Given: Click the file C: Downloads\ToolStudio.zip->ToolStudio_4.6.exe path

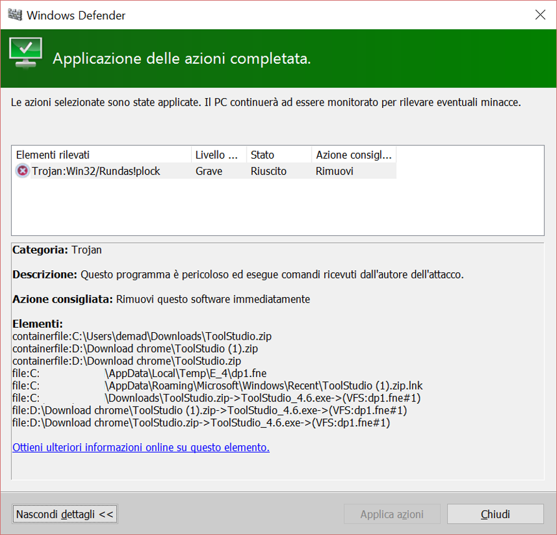Looking at the screenshot, I should (217, 398).
